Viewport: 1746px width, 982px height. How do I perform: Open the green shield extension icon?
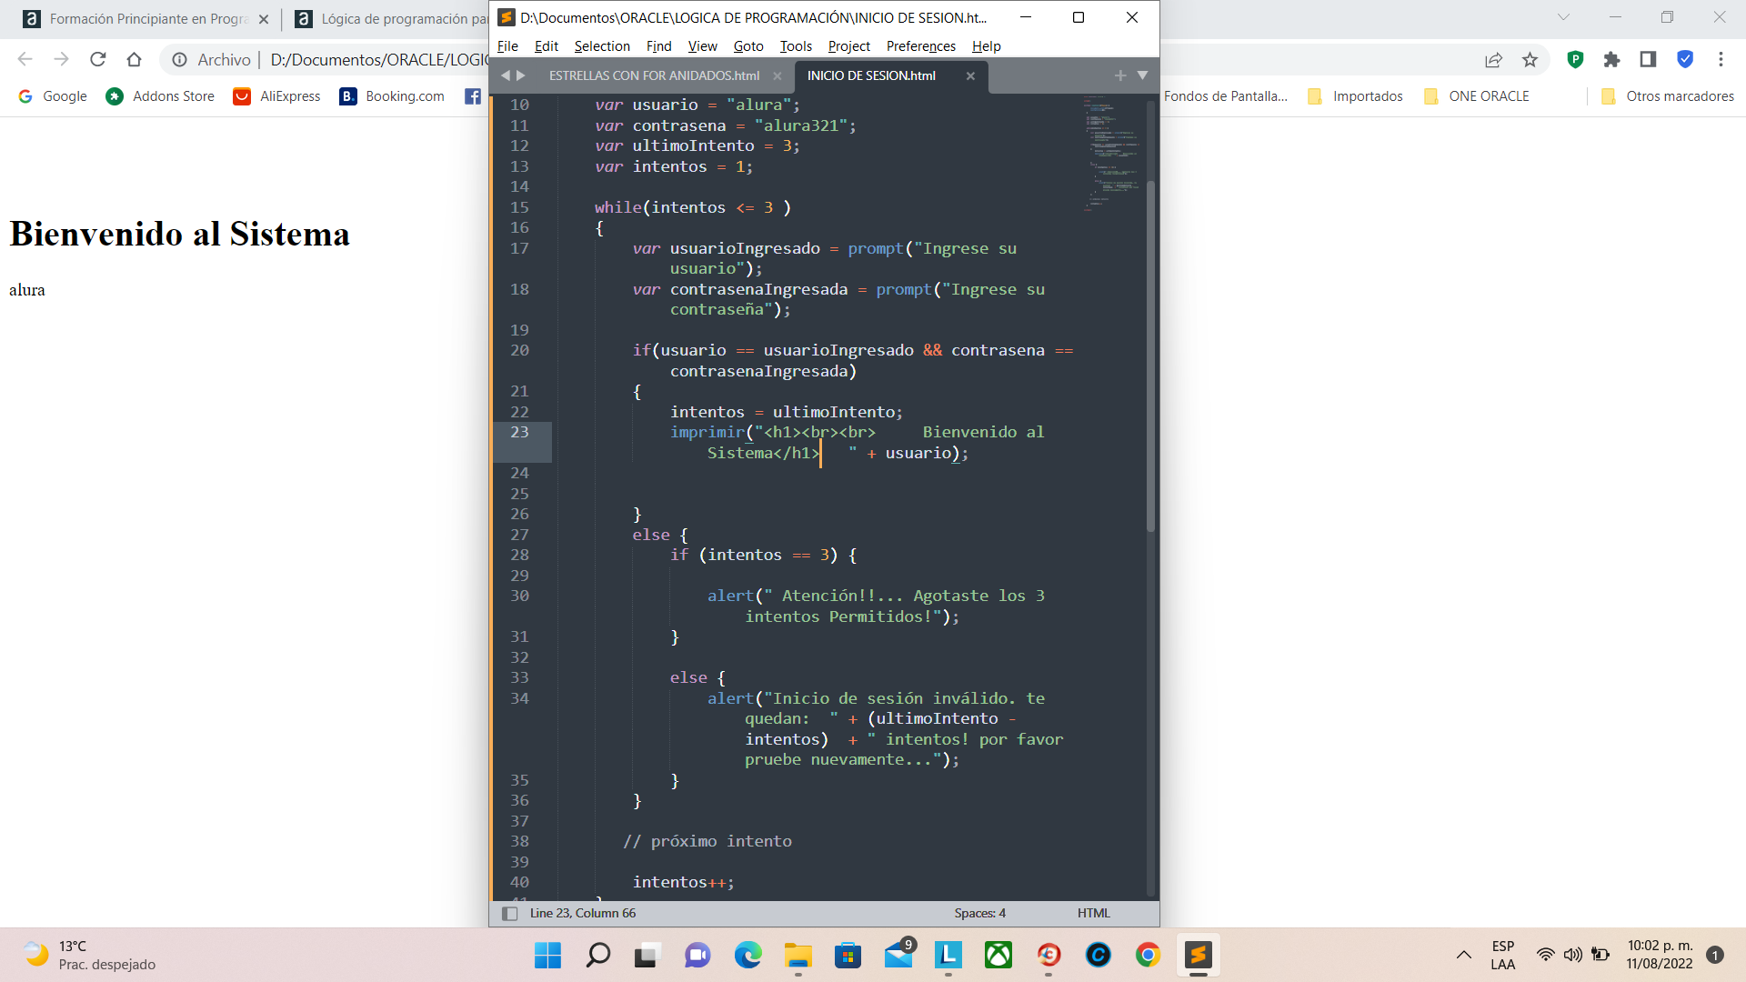click(x=1575, y=60)
